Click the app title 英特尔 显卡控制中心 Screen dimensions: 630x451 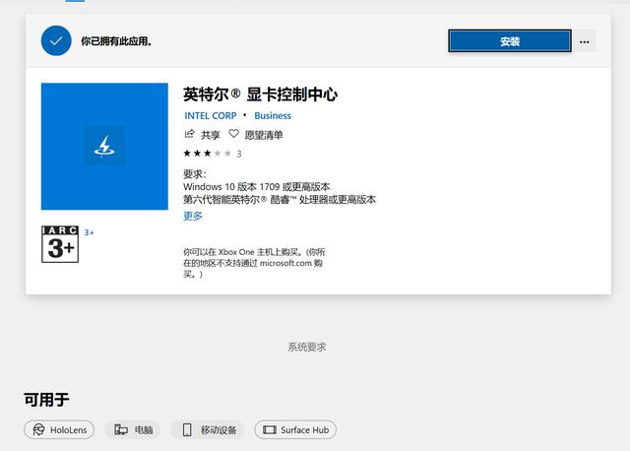click(x=260, y=95)
